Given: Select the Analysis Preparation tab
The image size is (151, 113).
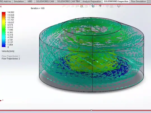Looking at the screenshot, I should [92, 1].
